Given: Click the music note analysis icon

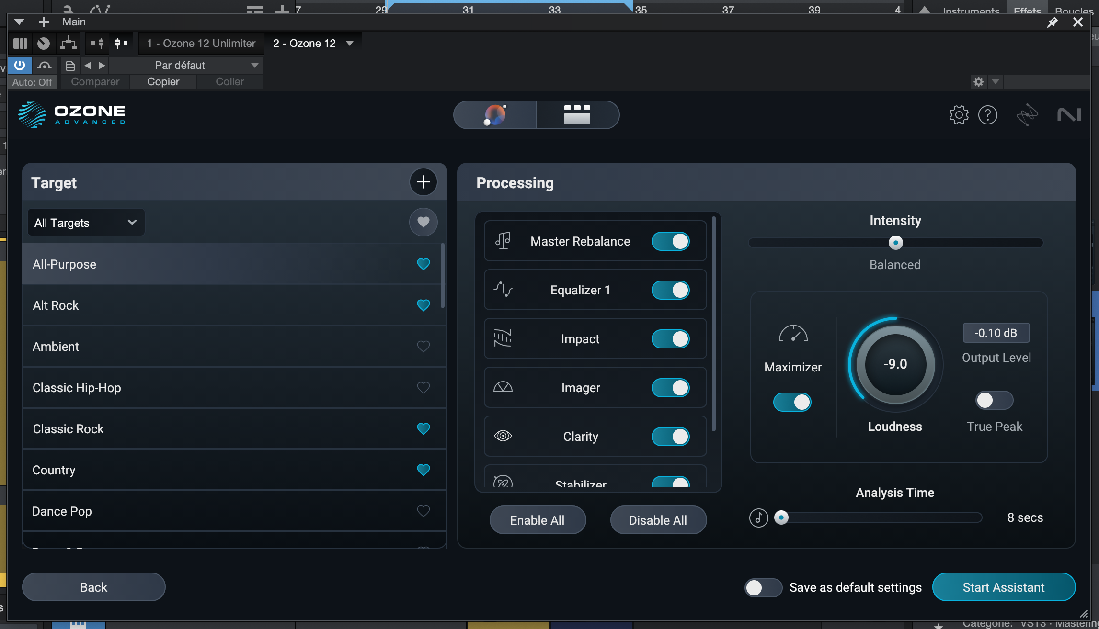Looking at the screenshot, I should click(x=758, y=517).
